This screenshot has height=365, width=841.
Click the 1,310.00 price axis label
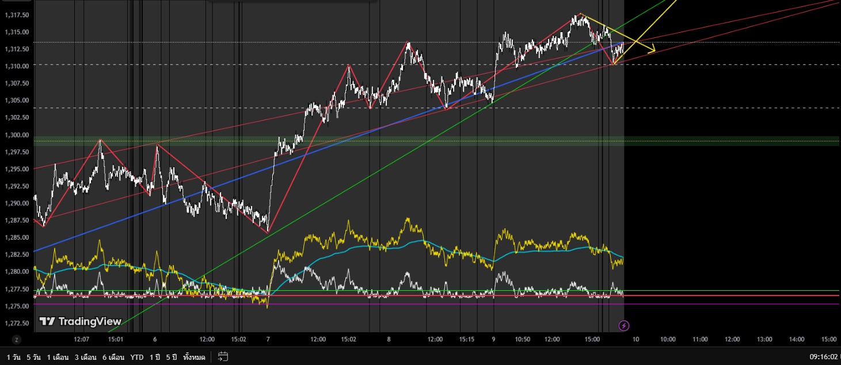click(x=17, y=67)
